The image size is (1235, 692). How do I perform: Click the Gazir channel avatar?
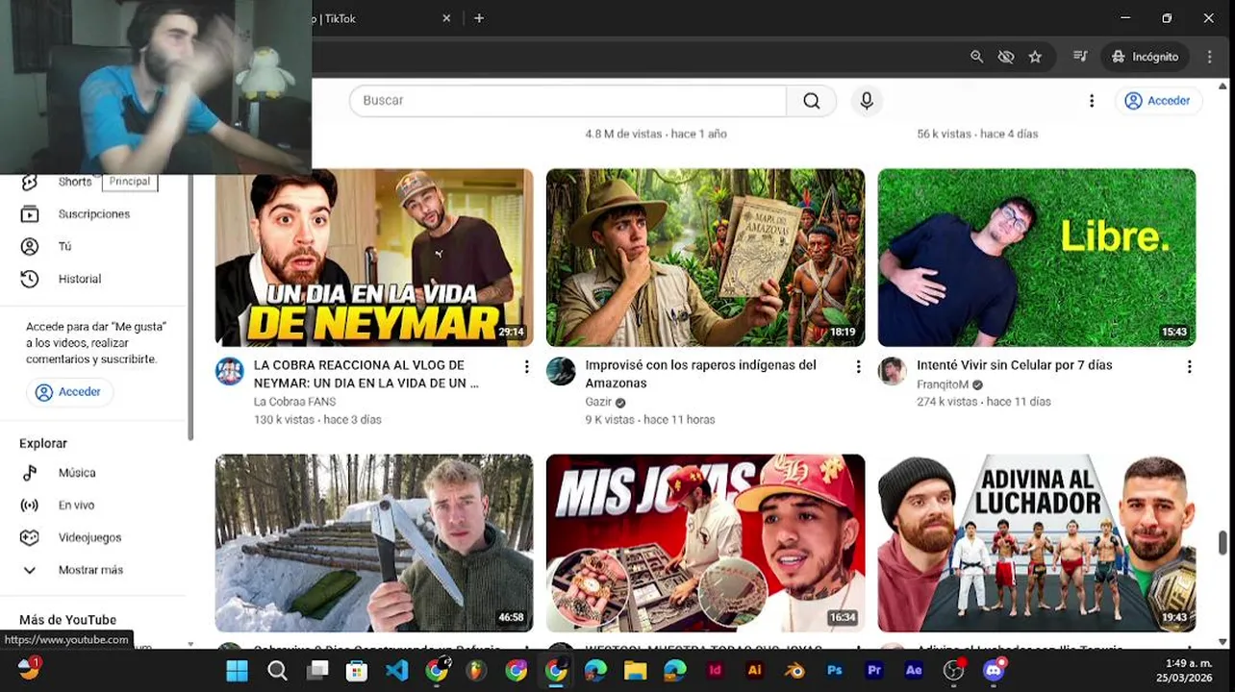pyautogui.click(x=561, y=372)
